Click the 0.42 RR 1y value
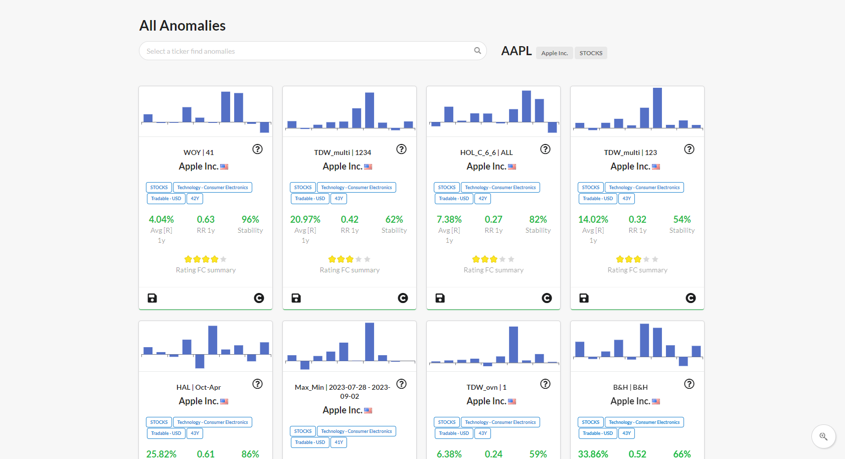 [x=350, y=219]
